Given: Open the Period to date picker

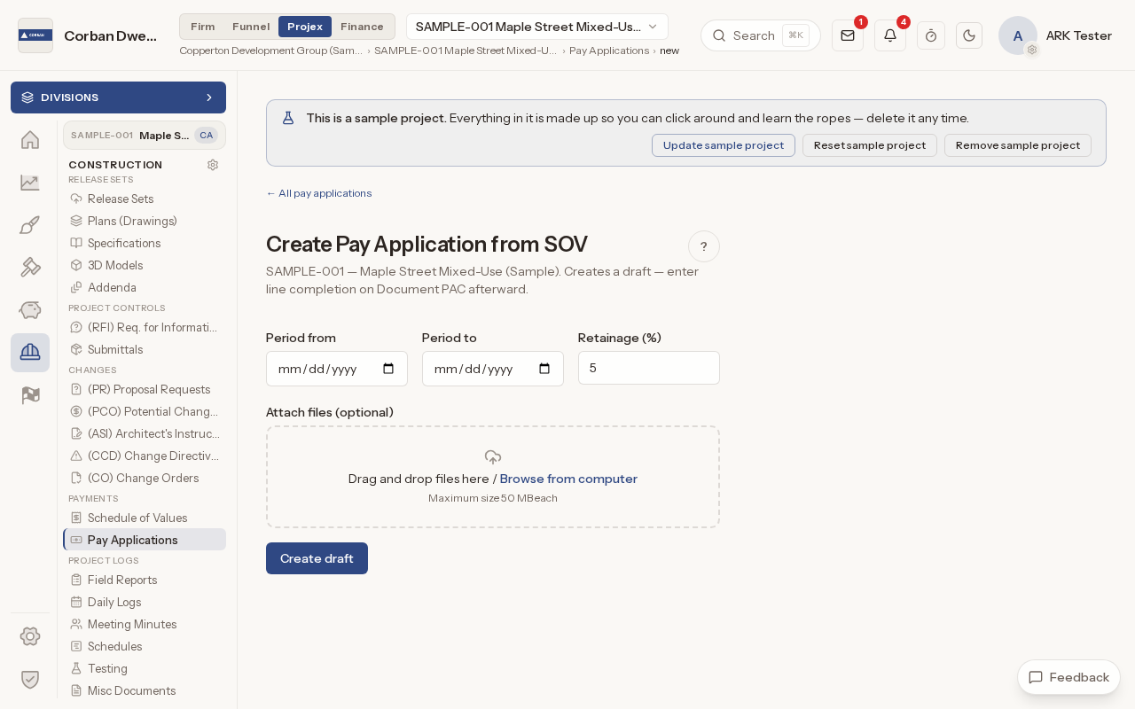Looking at the screenshot, I should coord(544,369).
